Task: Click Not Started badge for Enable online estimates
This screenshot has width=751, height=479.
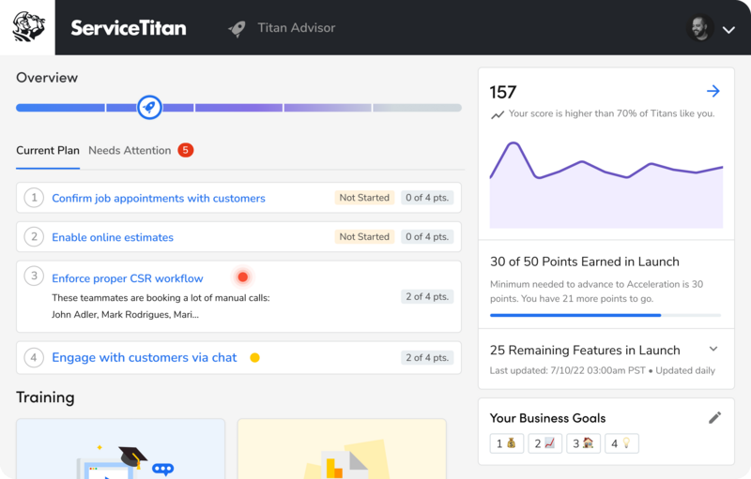Action: [x=364, y=236]
